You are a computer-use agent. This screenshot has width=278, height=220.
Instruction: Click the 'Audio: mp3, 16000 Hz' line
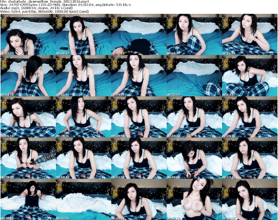[36, 8]
